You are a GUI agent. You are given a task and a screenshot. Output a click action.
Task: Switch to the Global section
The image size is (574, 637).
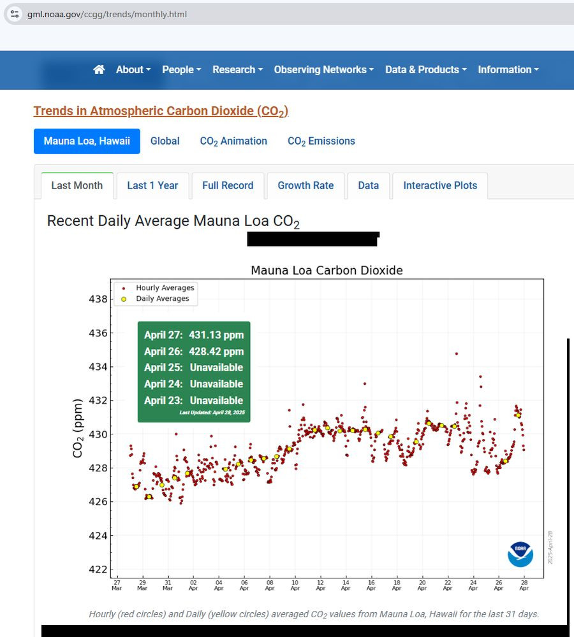165,141
